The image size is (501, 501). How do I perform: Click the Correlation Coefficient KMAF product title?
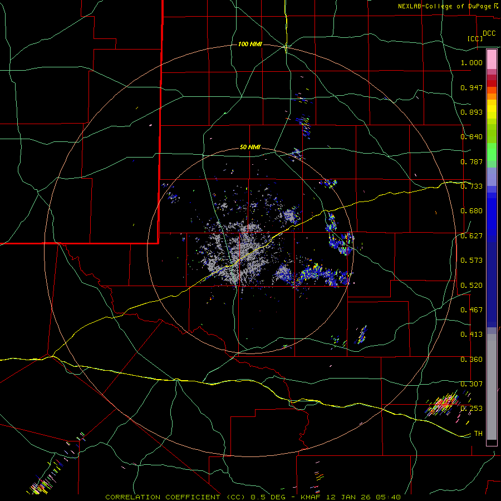[253, 497]
